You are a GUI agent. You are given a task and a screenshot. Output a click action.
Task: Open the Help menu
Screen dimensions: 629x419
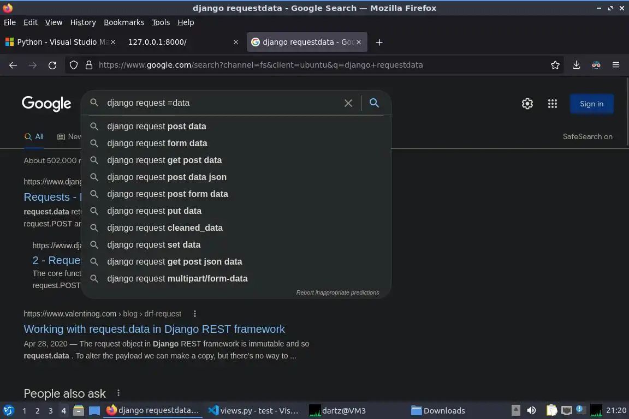186,22
